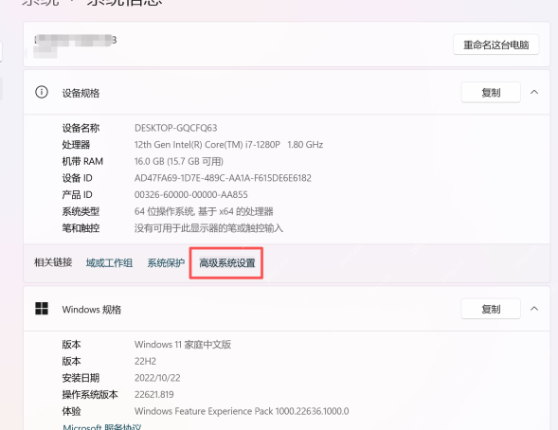Image resolution: width=558 pixels, height=430 pixels.
Task: Click the 设备 ID label
Action: 78,178
